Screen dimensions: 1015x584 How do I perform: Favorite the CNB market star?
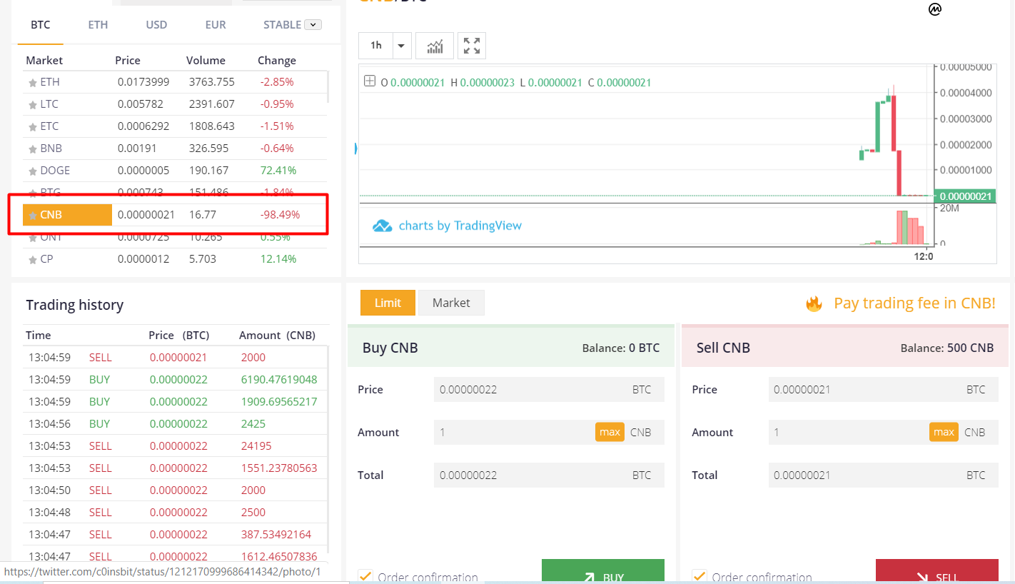[32, 216]
